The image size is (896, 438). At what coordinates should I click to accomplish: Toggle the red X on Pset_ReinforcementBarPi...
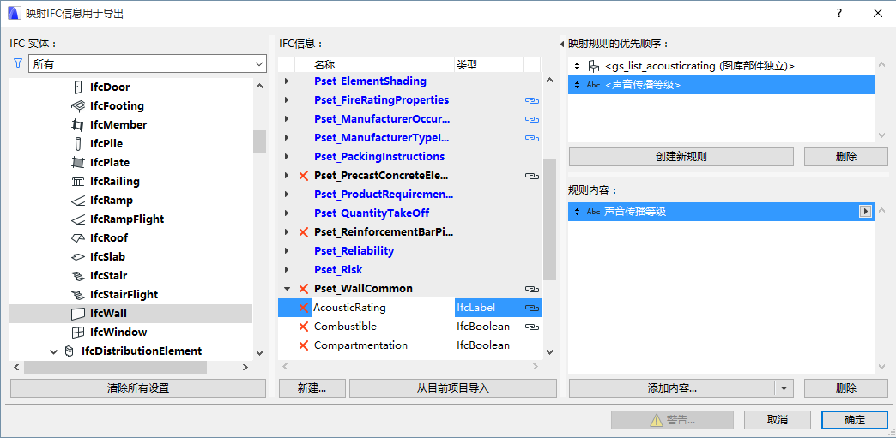tap(304, 232)
